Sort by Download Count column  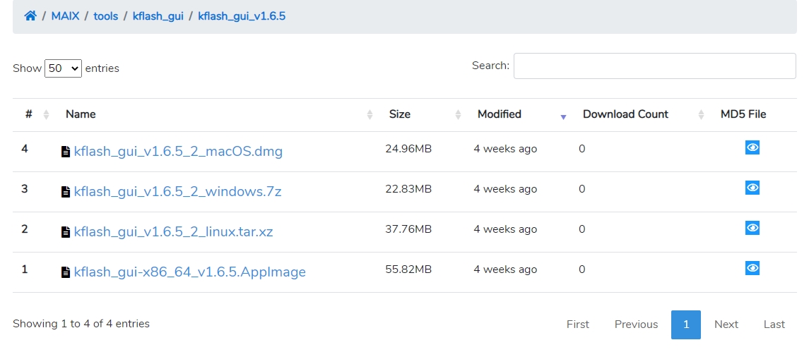coord(625,114)
